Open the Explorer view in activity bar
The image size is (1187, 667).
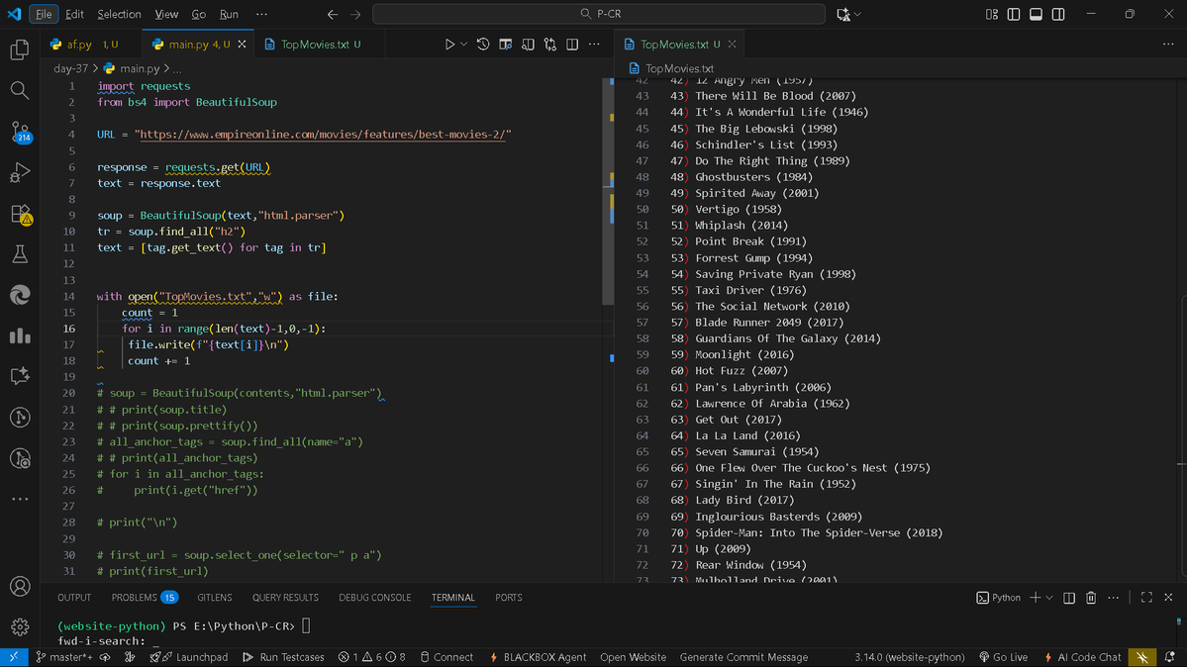[20, 49]
